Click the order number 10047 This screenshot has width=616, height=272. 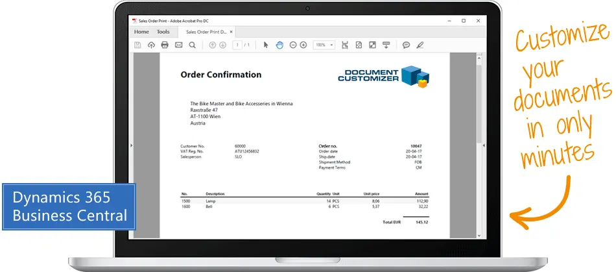416,146
